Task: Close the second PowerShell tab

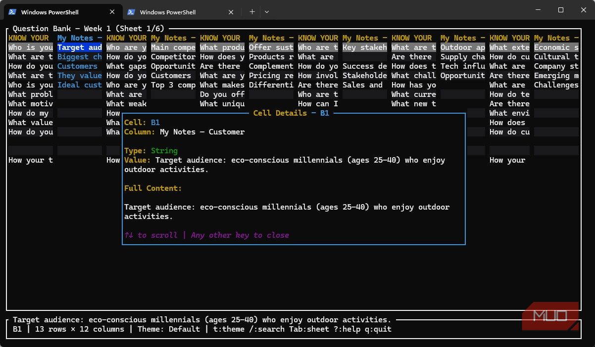Action: (x=231, y=12)
